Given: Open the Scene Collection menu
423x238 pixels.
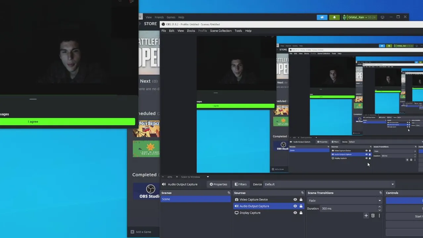Looking at the screenshot, I should [221, 31].
